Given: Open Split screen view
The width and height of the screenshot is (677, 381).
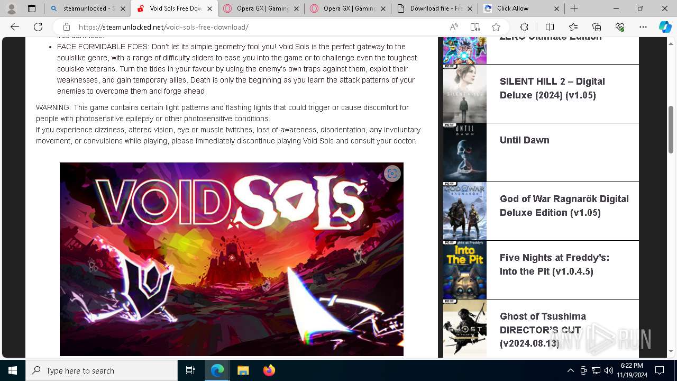Looking at the screenshot, I should (550, 27).
